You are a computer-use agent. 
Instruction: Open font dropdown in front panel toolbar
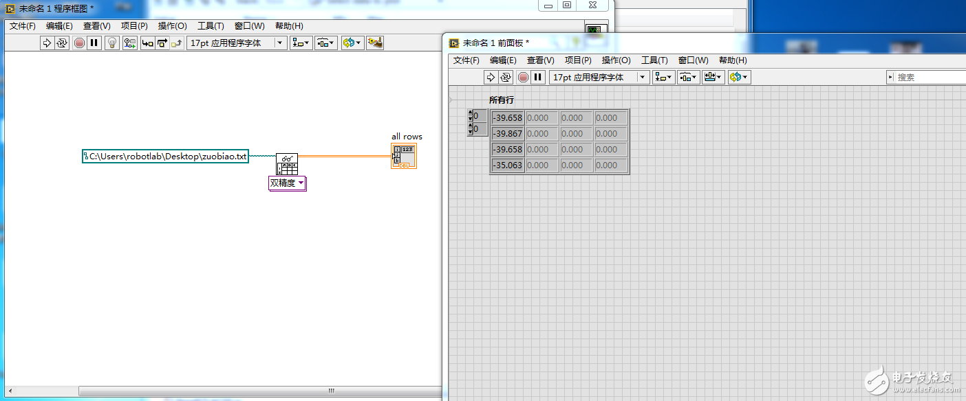tap(599, 77)
